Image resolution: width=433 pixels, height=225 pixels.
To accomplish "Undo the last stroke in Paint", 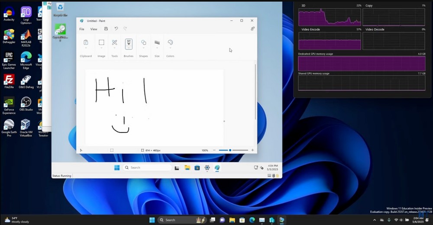I will [x=116, y=29].
